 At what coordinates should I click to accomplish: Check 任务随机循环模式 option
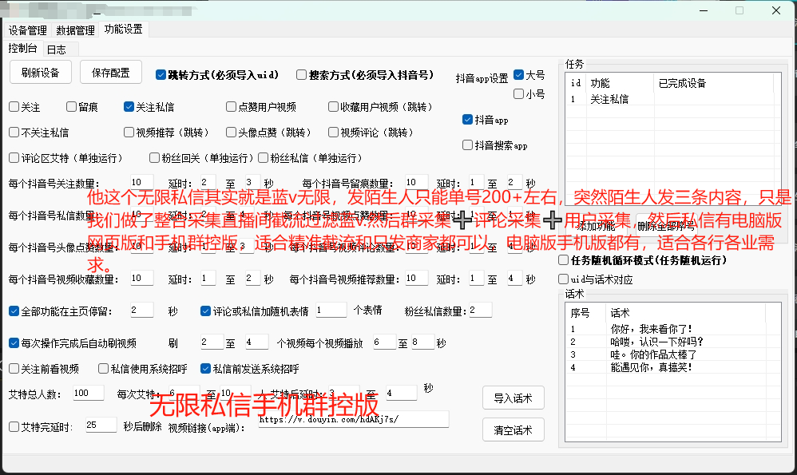pos(563,260)
